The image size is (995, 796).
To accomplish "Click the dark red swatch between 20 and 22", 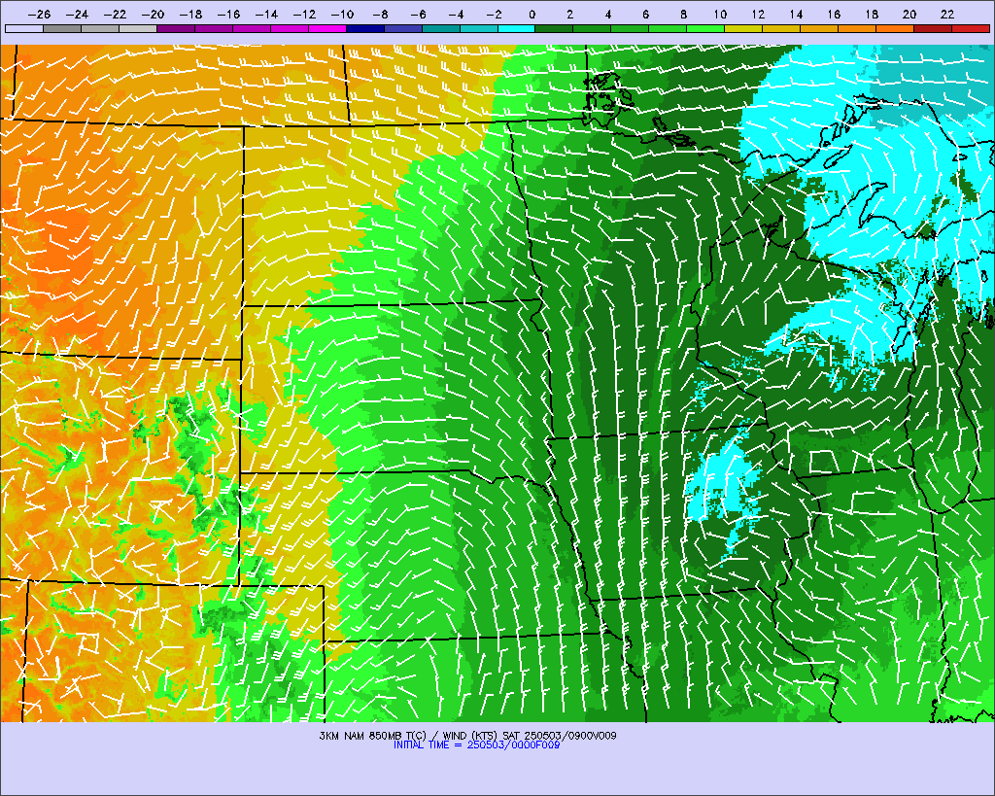I will click(x=933, y=28).
